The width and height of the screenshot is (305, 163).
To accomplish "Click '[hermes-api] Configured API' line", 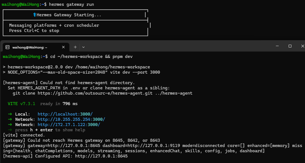I will pyautogui.click(x=65, y=156).
